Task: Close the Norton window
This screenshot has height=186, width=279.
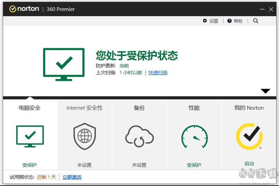Action: (271, 9)
